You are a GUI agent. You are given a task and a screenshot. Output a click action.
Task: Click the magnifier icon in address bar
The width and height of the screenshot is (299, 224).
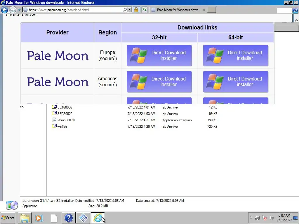pos(125,10)
